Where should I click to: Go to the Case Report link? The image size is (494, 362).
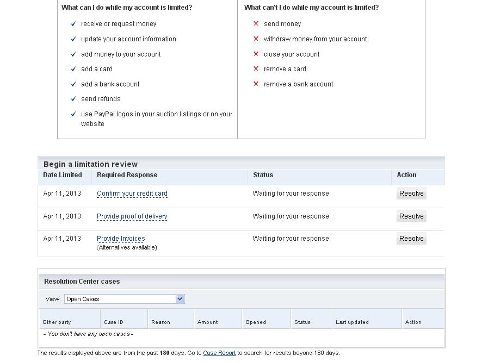[219, 353]
